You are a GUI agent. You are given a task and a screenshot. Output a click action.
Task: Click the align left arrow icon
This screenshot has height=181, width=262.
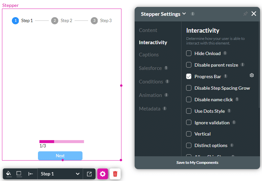pyautogui.click(x=31, y=174)
